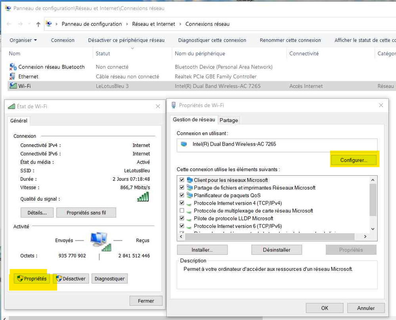Expand chevron after Réseau et Internet breadcrumb
The image size is (396, 320).
coord(180,24)
